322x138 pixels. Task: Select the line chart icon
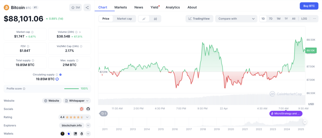144,19
